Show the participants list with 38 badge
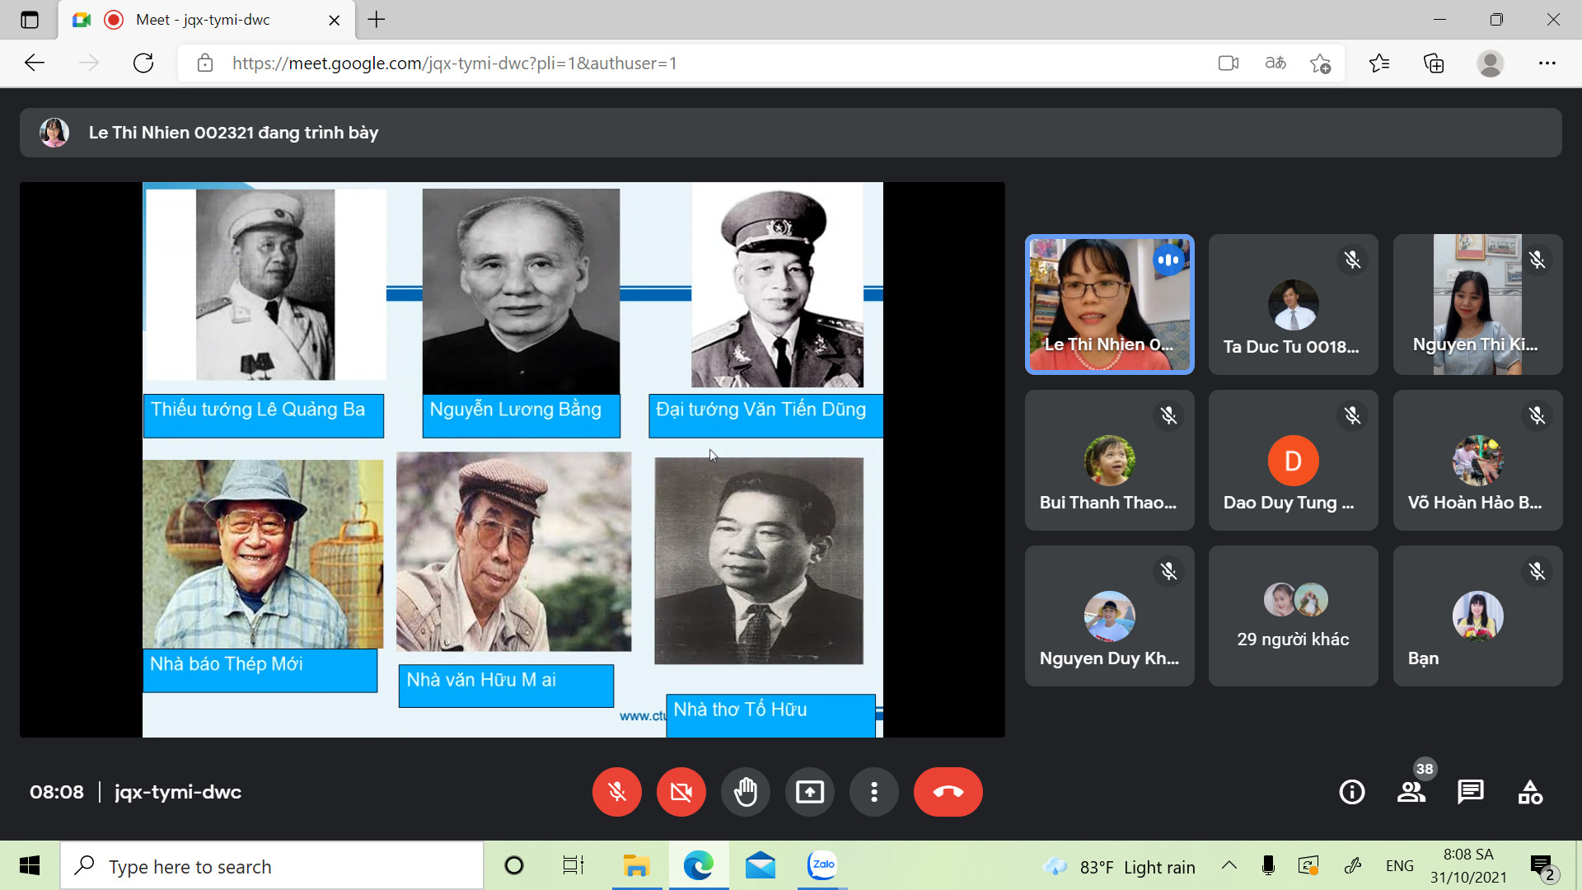1582x890 pixels. (x=1411, y=792)
